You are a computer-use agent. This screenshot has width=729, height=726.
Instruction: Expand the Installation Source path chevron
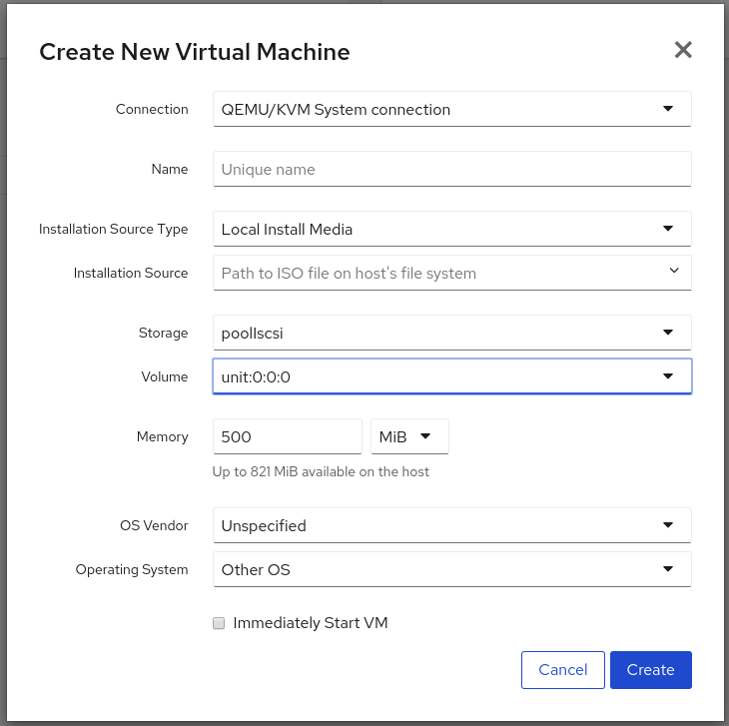(x=673, y=271)
